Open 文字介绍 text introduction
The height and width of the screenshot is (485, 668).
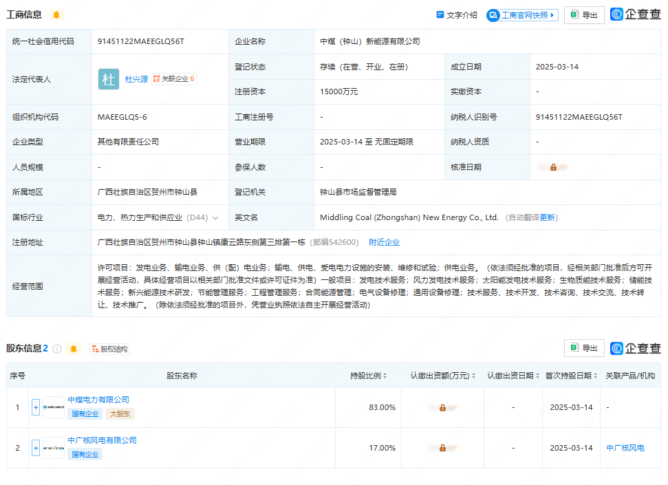click(456, 15)
